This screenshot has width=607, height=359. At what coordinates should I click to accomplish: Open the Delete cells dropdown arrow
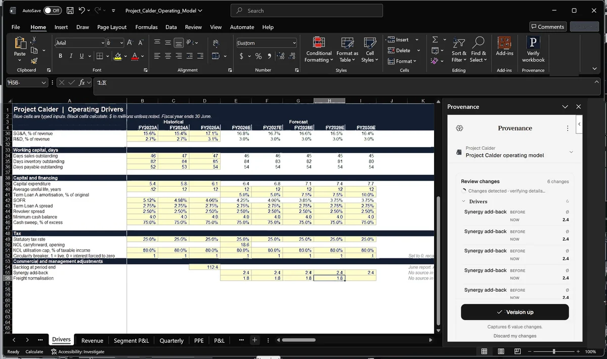click(418, 50)
